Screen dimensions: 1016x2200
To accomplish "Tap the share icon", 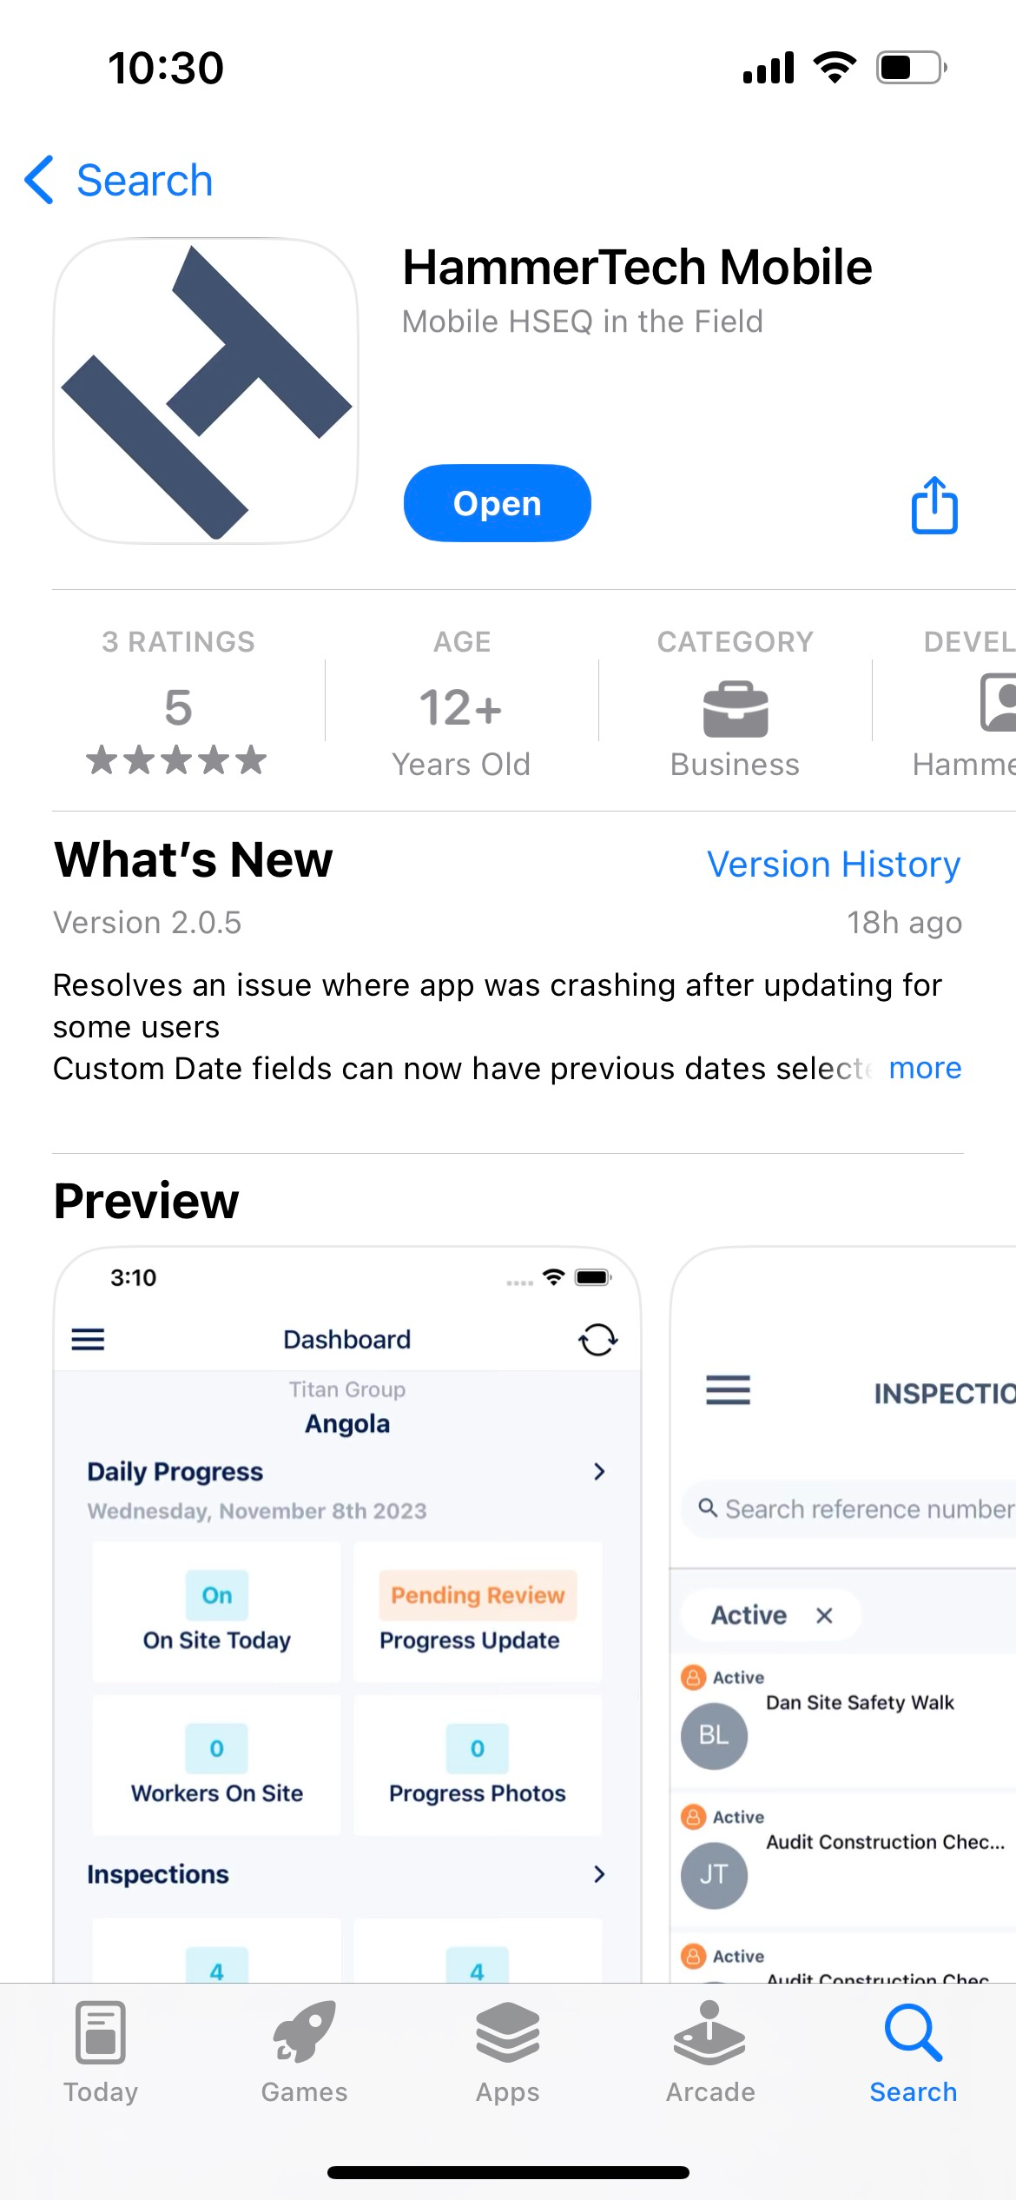I will click(934, 505).
